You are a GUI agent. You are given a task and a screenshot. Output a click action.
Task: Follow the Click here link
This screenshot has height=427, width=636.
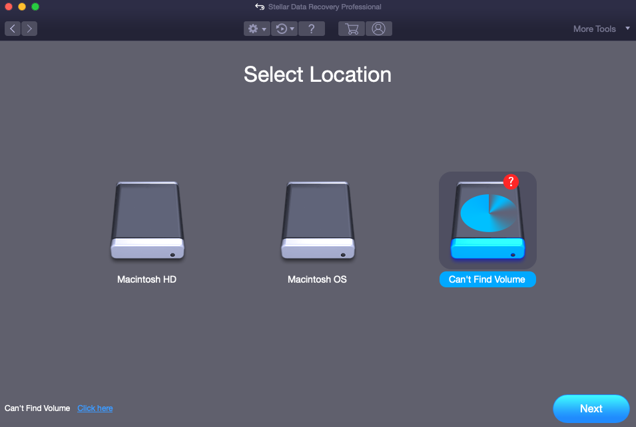pyautogui.click(x=95, y=408)
